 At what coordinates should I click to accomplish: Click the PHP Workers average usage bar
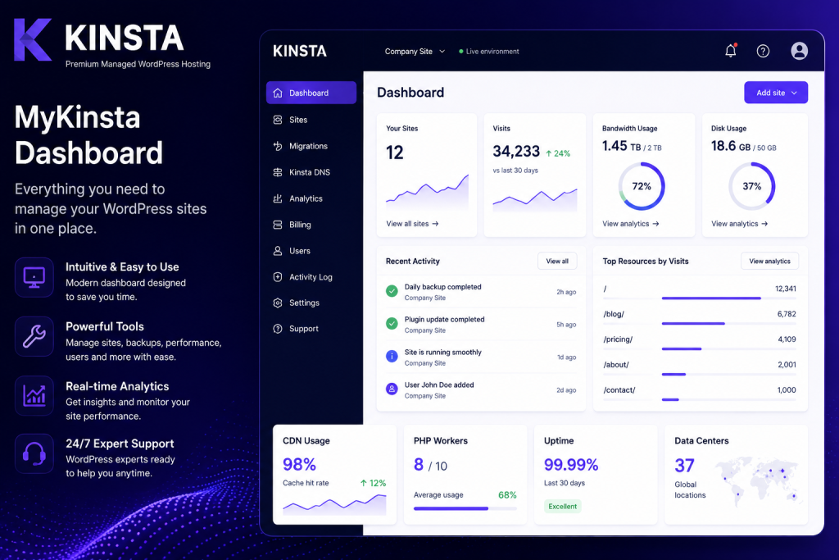click(x=465, y=508)
